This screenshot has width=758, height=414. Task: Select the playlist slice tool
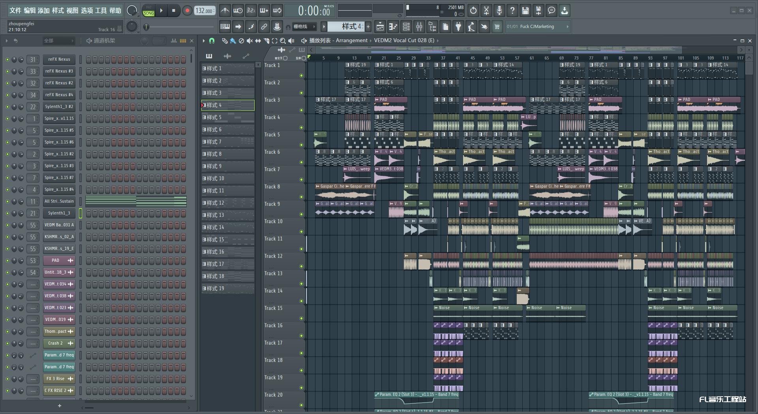(x=266, y=41)
